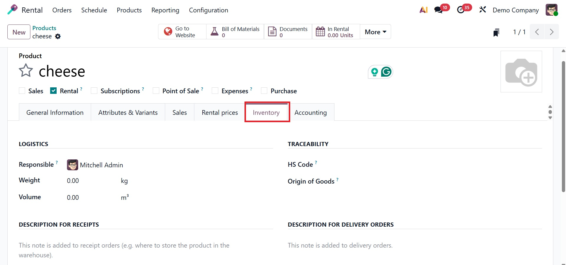
Task: Click the New button
Action: coord(19,32)
